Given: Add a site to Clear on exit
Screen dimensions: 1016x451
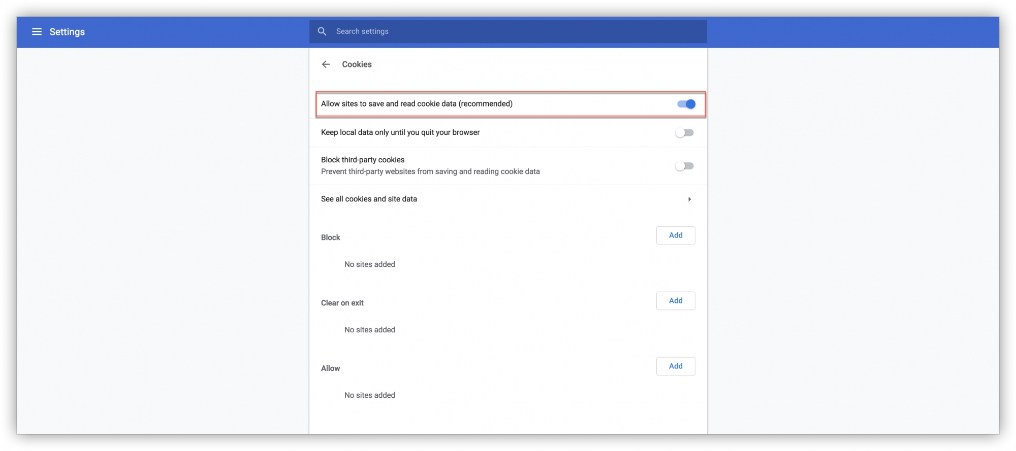Looking at the screenshot, I should click(x=675, y=301).
